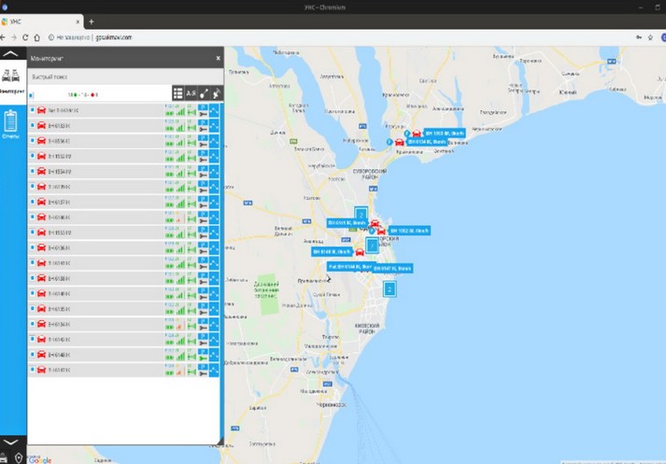Expand the sidebar with the bottom down chevron
This screenshot has height=464, width=666.
[12, 441]
